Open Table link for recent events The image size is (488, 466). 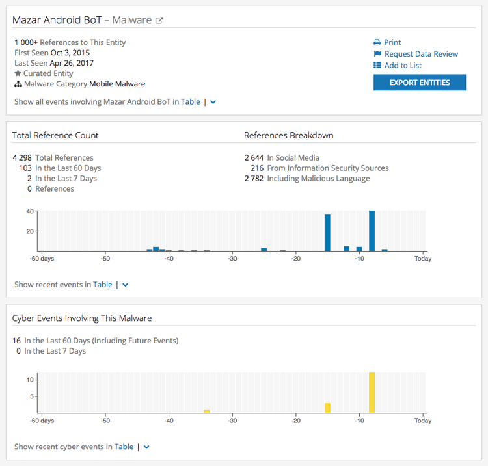coord(103,284)
